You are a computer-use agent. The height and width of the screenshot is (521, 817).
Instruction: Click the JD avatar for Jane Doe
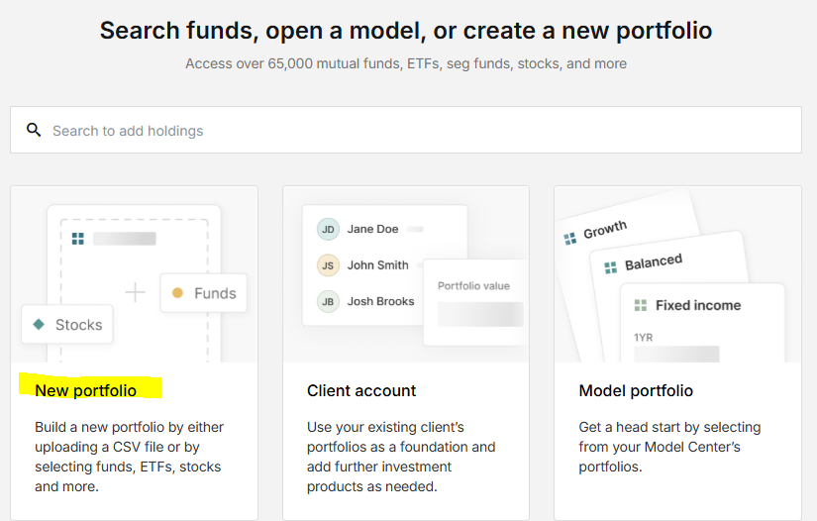[328, 229]
